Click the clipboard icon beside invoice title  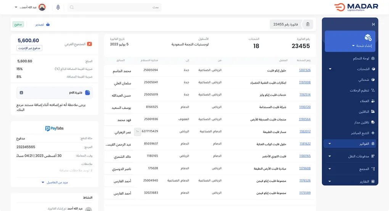tap(308, 24)
